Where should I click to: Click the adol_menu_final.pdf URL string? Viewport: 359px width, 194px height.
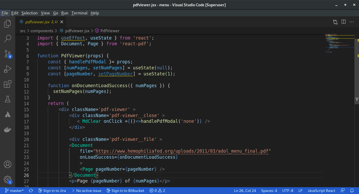coord(182,151)
